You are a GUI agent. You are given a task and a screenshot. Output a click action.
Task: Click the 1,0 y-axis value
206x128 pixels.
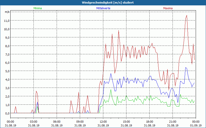point(7,105)
